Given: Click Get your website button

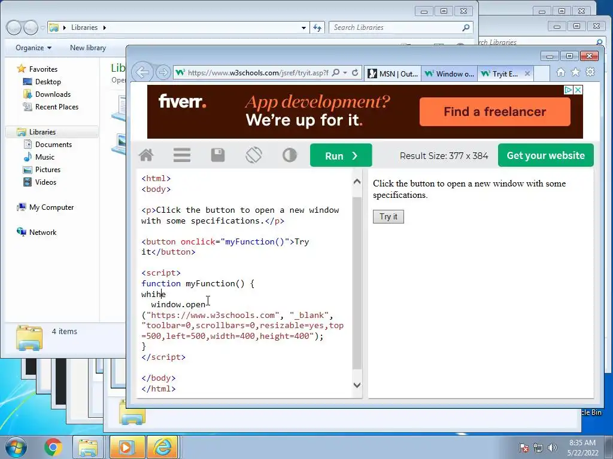Looking at the screenshot, I should pos(546,155).
